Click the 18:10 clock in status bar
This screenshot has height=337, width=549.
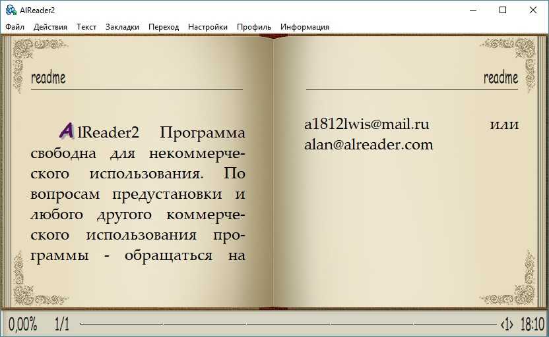coord(533,324)
